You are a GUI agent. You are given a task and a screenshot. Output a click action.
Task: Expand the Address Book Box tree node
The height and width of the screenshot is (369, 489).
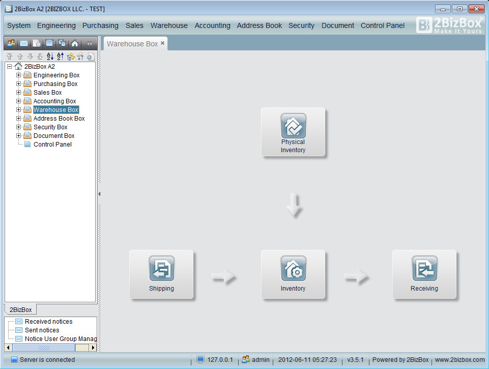[18, 119]
